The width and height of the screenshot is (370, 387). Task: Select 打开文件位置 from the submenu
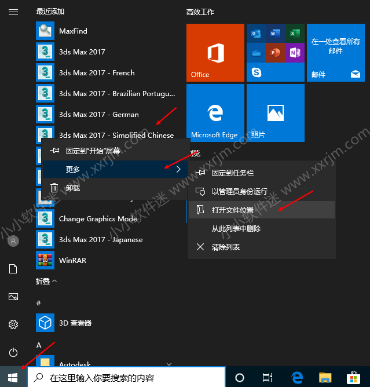click(233, 210)
